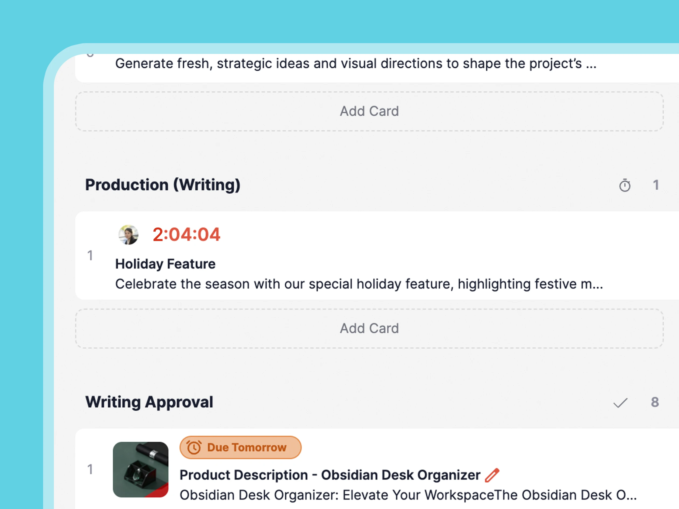Collapse the Production (Writing) list
679x509 pixels.
(x=163, y=184)
